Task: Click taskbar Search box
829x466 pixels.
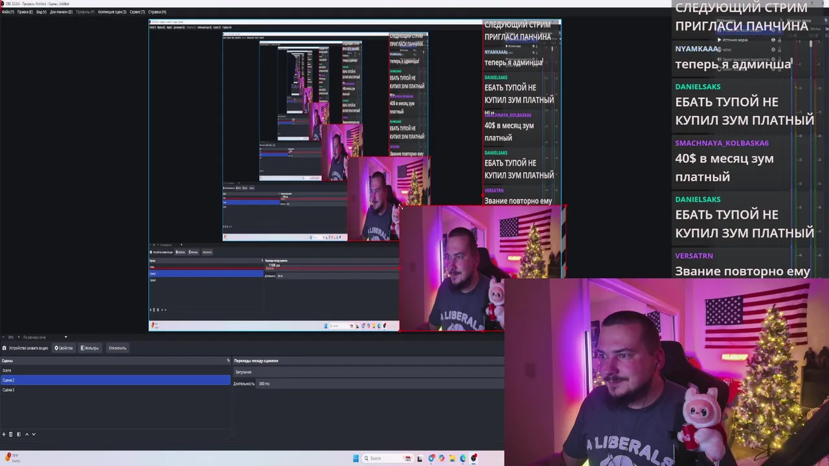Action: pyautogui.click(x=387, y=458)
